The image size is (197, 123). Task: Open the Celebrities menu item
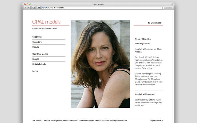tap(37, 37)
